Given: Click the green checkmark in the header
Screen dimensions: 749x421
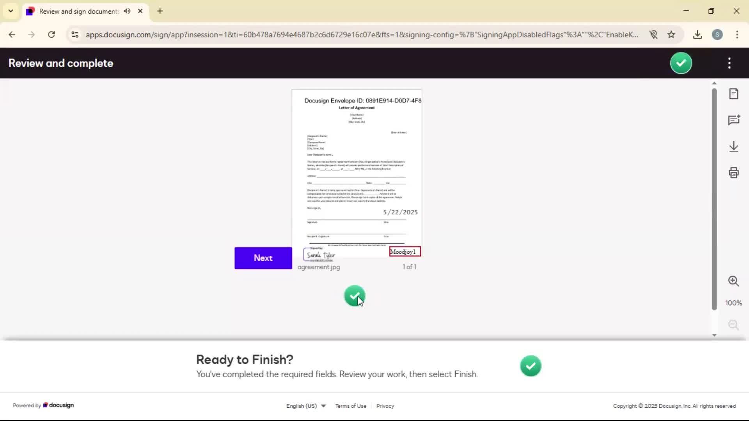Looking at the screenshot, I should (x=681, y=63).
